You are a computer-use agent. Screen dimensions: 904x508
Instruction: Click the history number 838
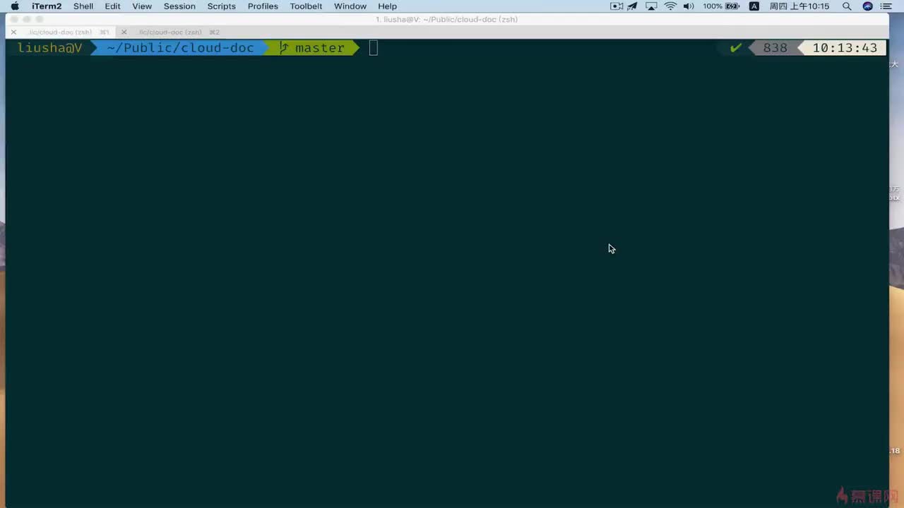(775, 48)
